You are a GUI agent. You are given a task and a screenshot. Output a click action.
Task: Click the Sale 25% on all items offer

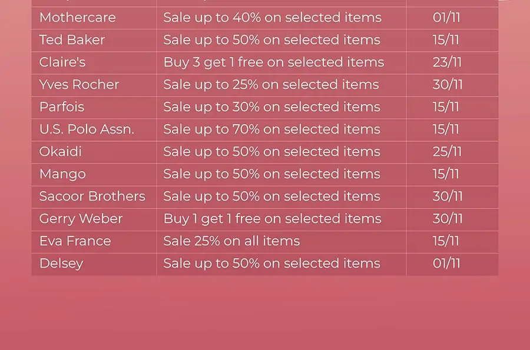231,241
